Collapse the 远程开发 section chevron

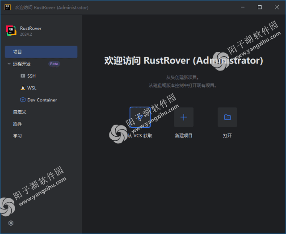click(9, 64)
